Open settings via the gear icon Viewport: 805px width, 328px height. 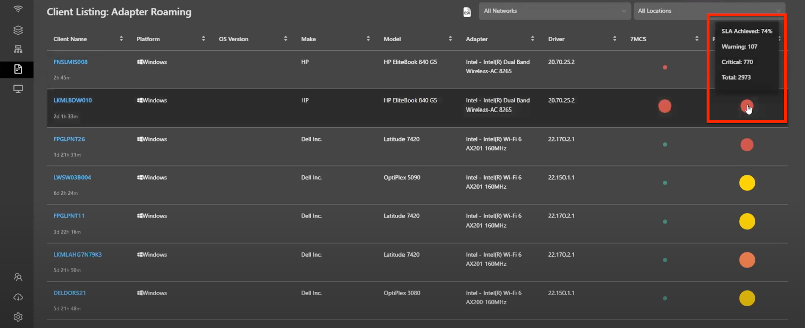18,317
